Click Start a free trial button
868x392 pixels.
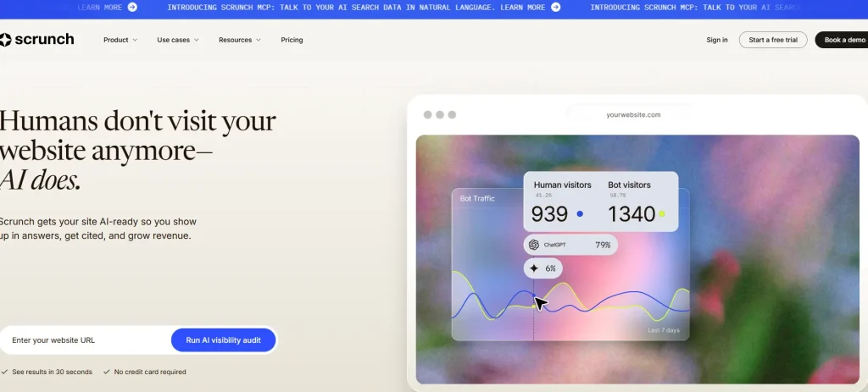(773, 40)
